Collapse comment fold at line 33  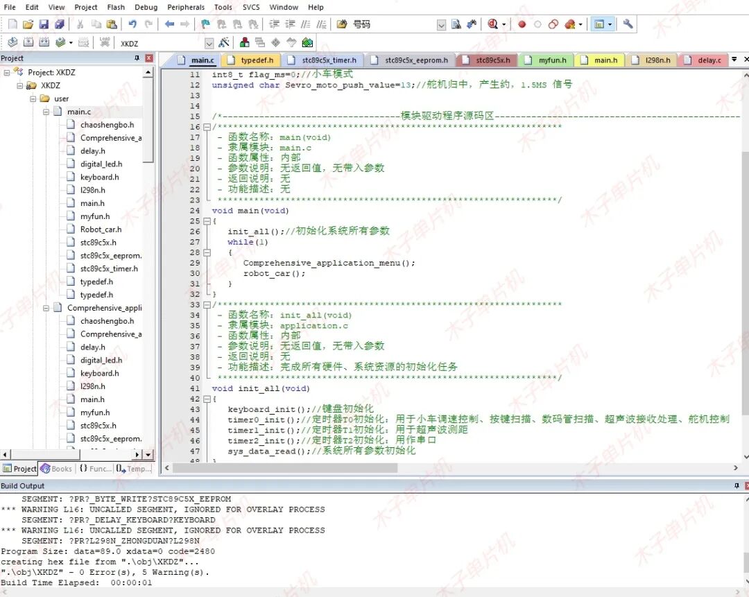click(207, 304)
